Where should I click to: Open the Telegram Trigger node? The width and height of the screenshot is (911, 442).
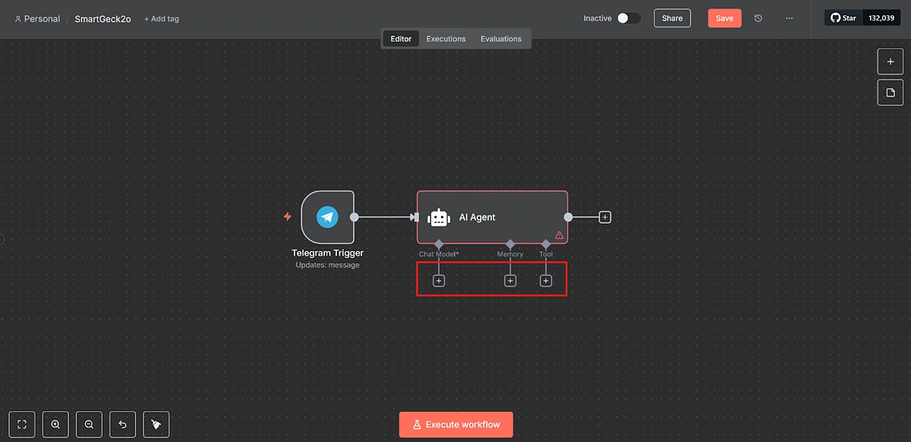[327, 217]
